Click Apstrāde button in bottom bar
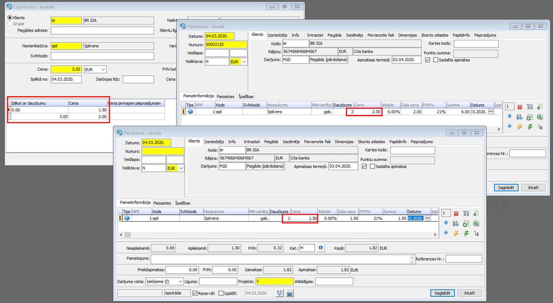The width and height of the screenshot is (553, 303). [177, 293]
